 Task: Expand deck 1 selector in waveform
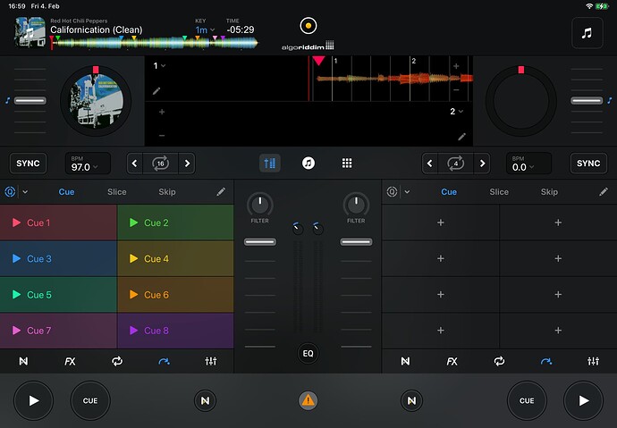tap(159, 65)
